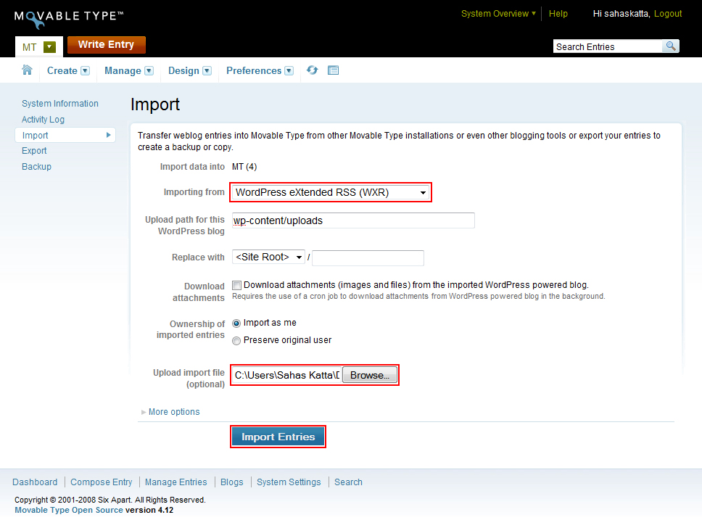This screenshot has height=528, width=702.
Task: Open the Blogs footer link
Action: point(232,482)
